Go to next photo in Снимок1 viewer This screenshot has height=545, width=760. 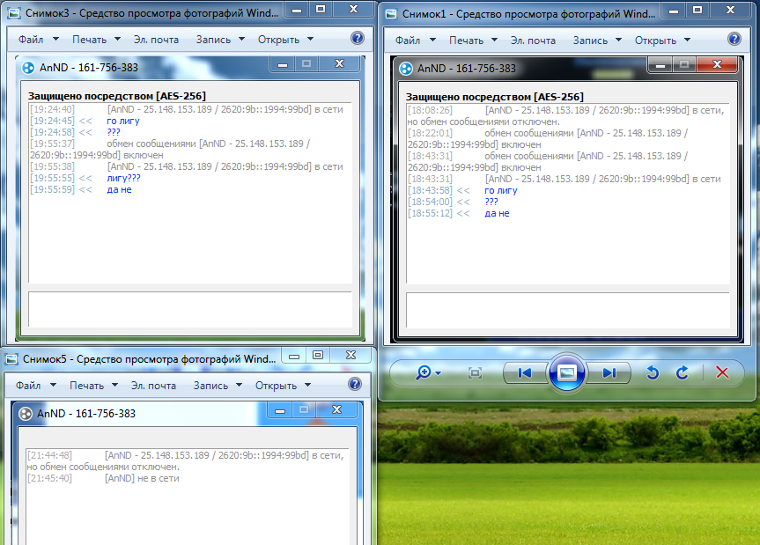[609, 372]
